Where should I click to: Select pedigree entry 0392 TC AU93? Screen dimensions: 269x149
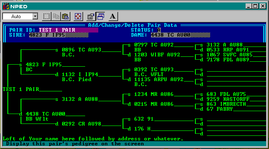pyautogui.click(x=154, y=70)
